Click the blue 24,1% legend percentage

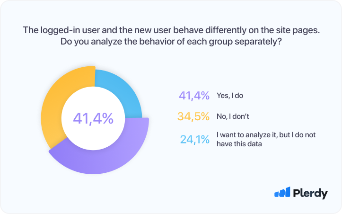coord(194,139)
